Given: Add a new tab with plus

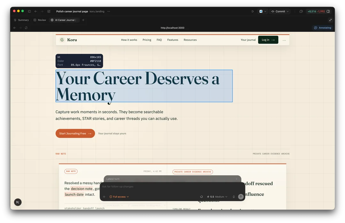Looking at the screenshot, I should [83, 20].
